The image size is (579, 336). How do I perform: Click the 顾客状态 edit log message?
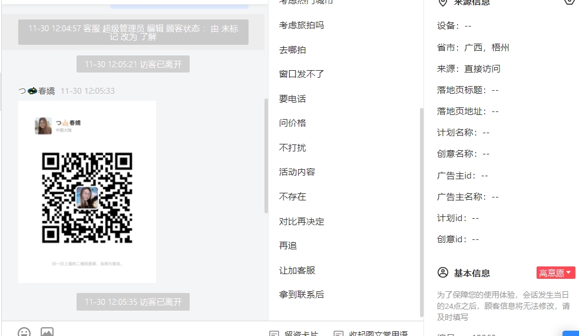coord(133,32)
